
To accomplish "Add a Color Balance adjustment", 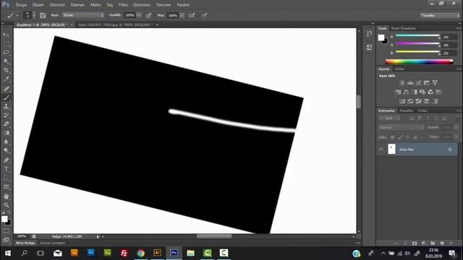I will (x=407, y=92).
